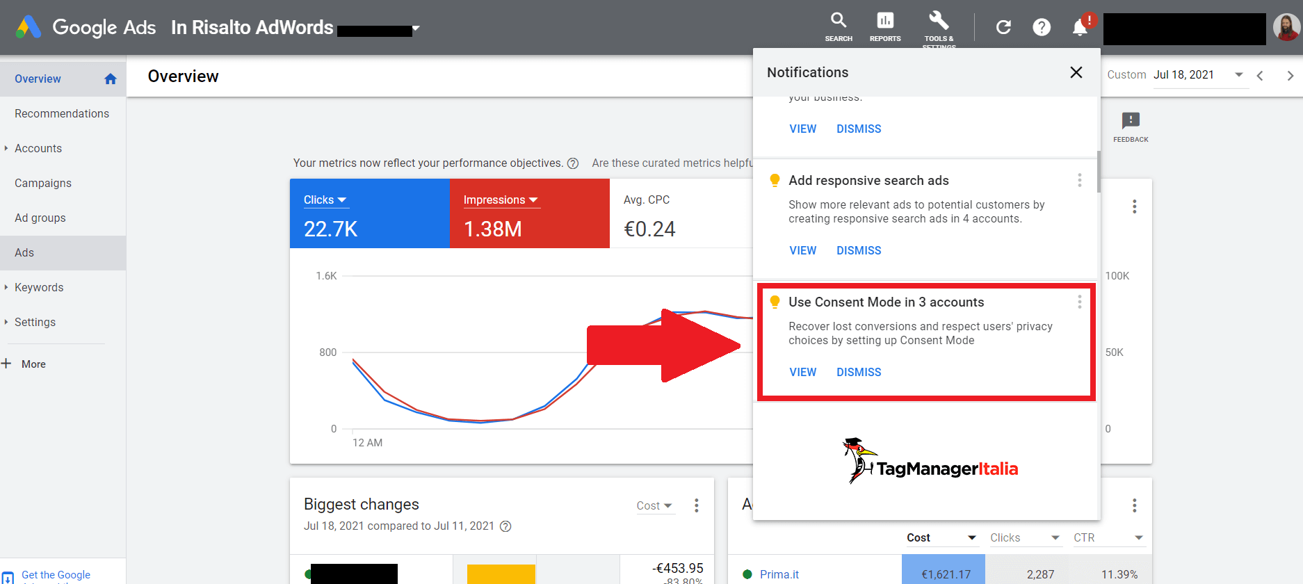Click the refresh icon in the header
Screen dimensions: 1303x584
point(1003,27)
